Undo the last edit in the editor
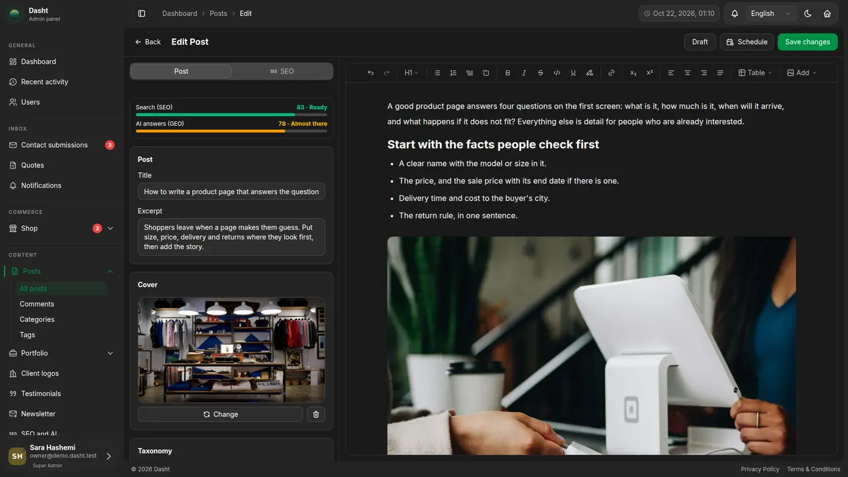848x477 pixels. click(x=370, y=73)
